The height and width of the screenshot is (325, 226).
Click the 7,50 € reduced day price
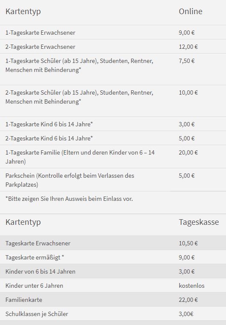coord(187,61)
